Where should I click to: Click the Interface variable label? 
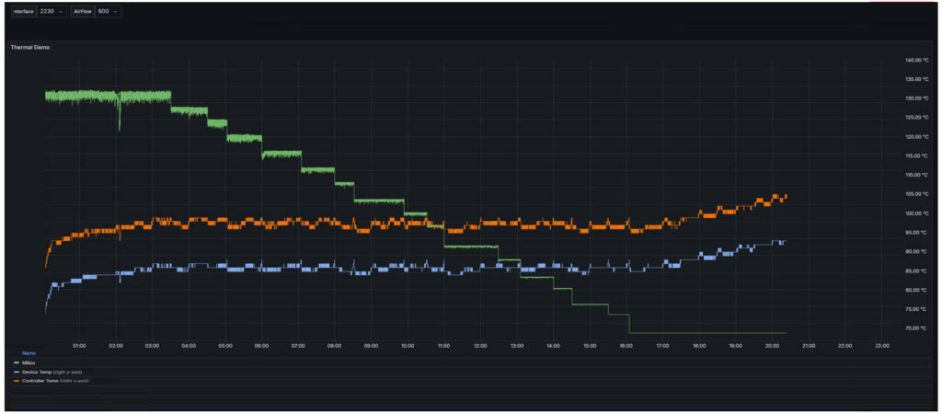point(23,11)
